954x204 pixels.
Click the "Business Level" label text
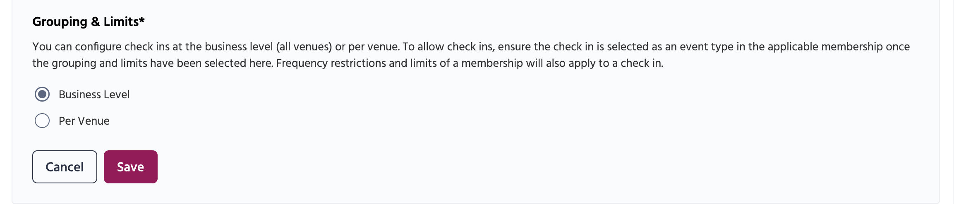click(94, 95)
